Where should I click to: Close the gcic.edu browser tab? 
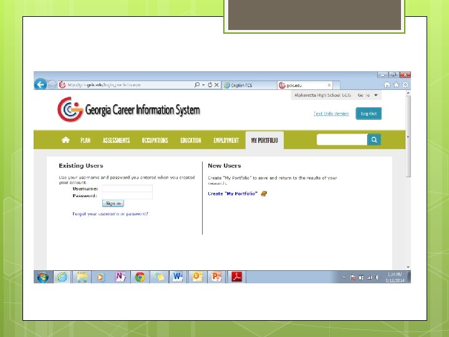(x=329, y=85)
